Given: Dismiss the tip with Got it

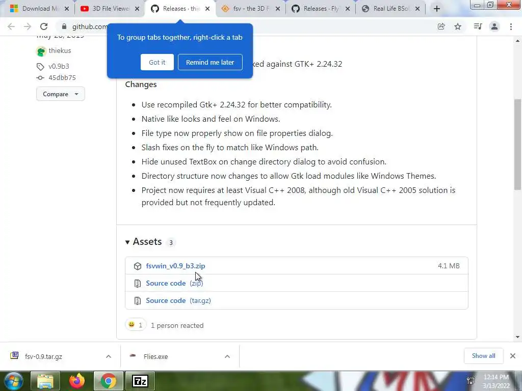Looking at the screenshot, I should tap(157, 62).
